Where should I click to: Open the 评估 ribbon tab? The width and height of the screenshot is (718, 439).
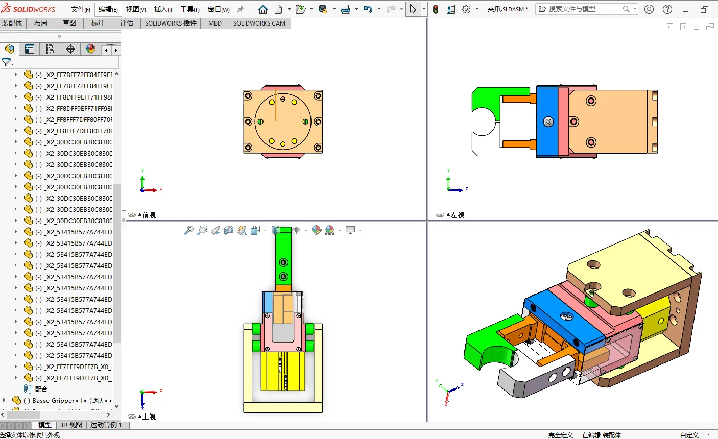127,23
